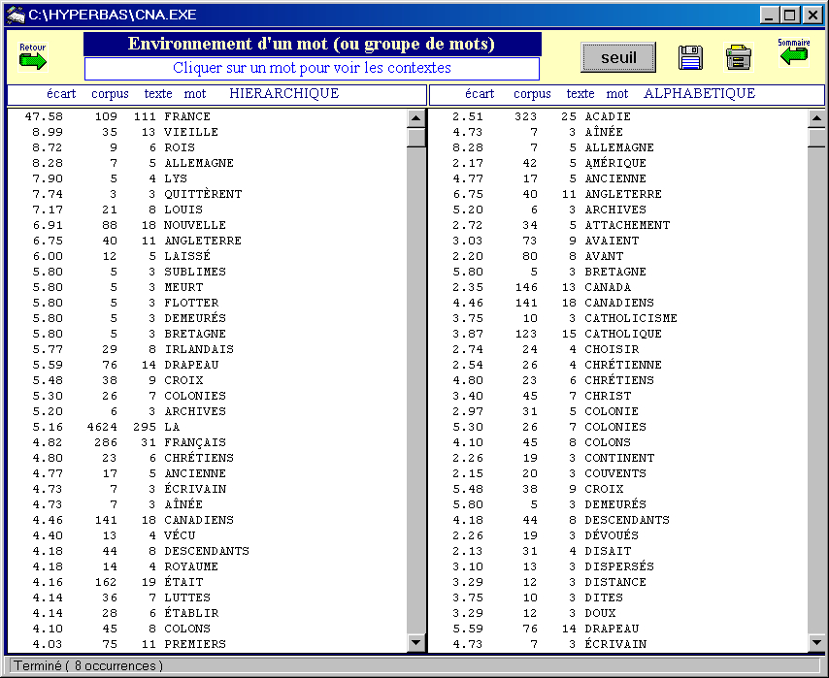Click the printer icon
The image size is (829, 678).
pos(739,57)
